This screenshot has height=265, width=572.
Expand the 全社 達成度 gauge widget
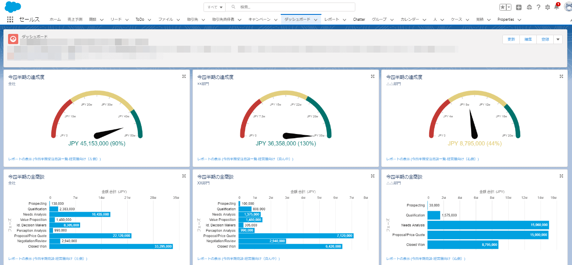click(x=184, y=76)
